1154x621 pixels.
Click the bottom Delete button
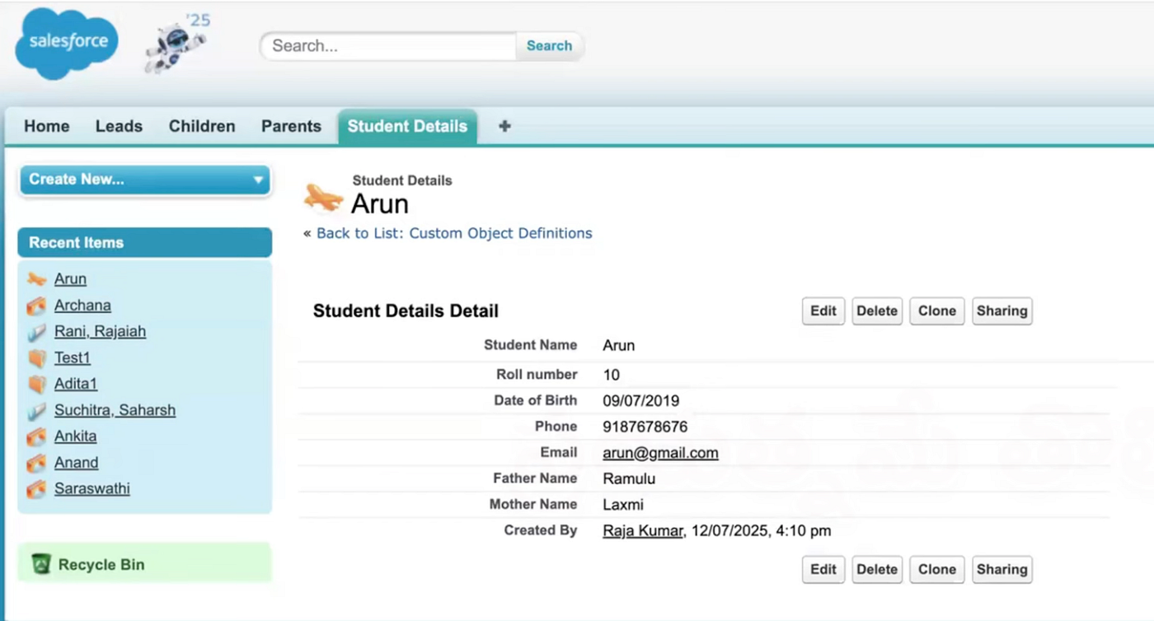tap(877, 569)
